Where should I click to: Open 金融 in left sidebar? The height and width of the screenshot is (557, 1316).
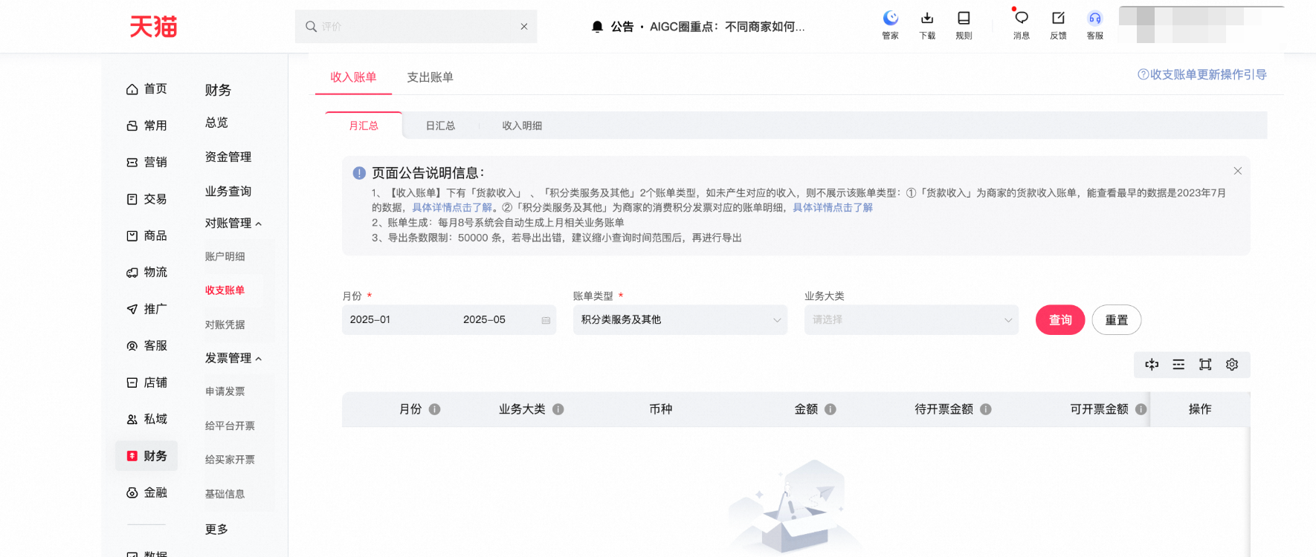tap(146, 492)
